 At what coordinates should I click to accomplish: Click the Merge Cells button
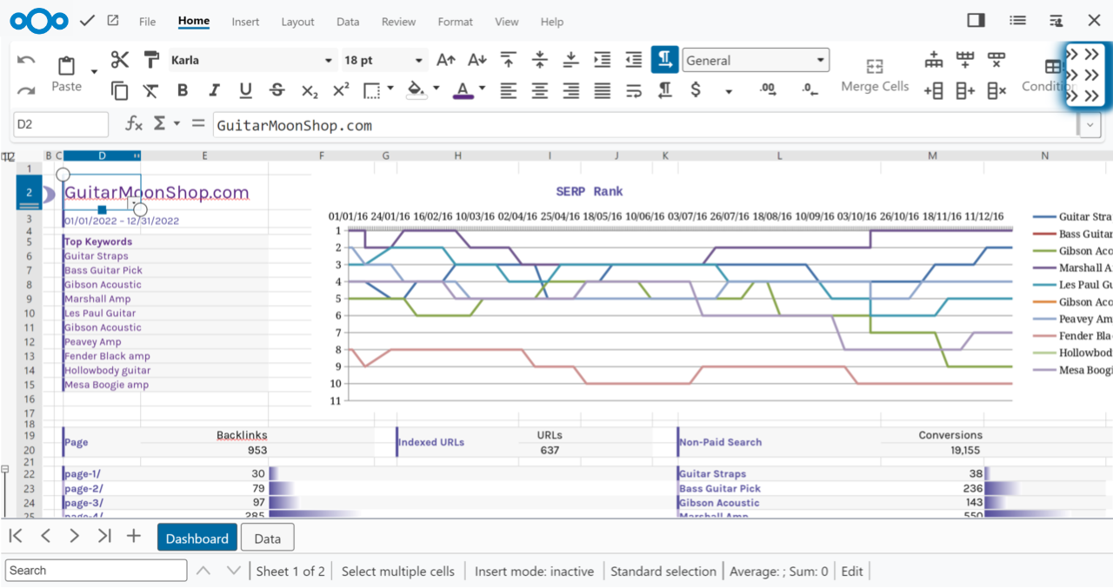(x=875, y=75)
